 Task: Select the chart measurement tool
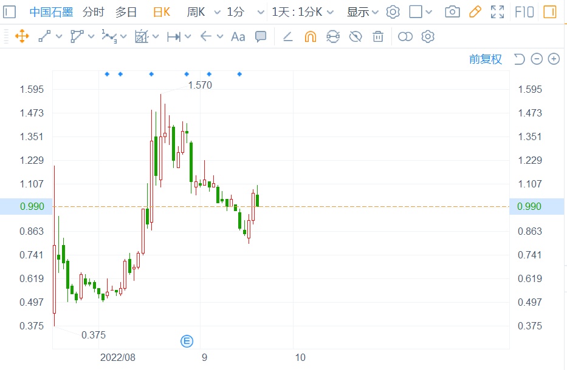142,36
